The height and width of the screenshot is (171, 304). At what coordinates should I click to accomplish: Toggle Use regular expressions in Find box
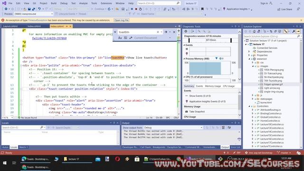pyautogui.click(x=131, y=38)
